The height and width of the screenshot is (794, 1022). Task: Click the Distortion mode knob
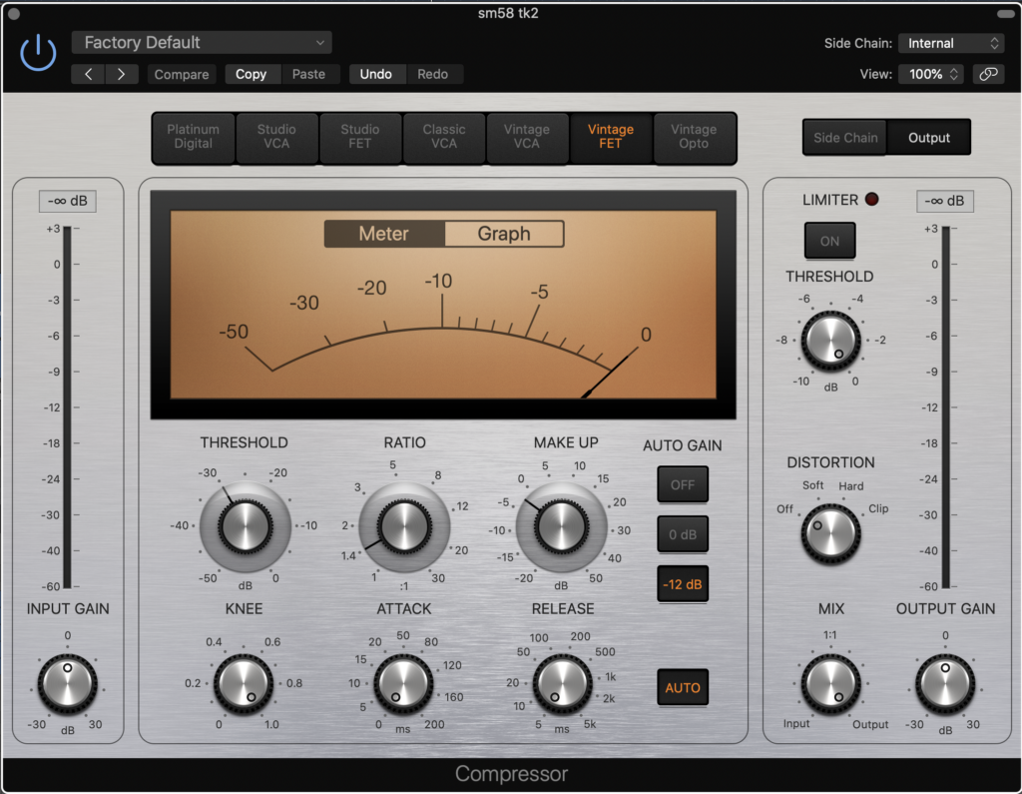tap(830, 533)
